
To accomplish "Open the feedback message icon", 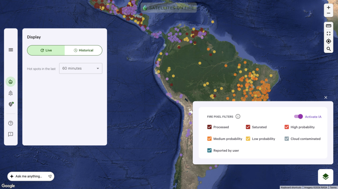I will click(11, 134).
